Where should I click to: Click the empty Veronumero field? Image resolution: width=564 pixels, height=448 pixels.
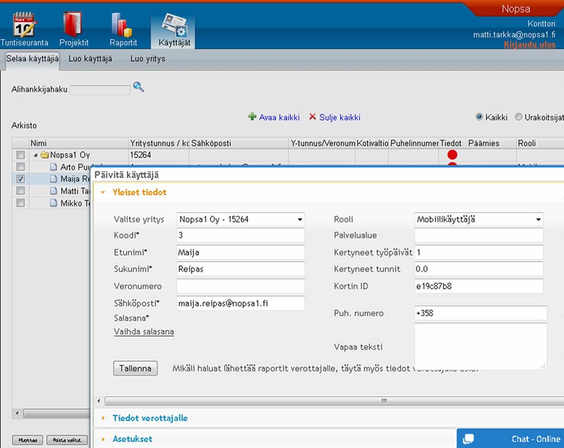pos(241,286)
